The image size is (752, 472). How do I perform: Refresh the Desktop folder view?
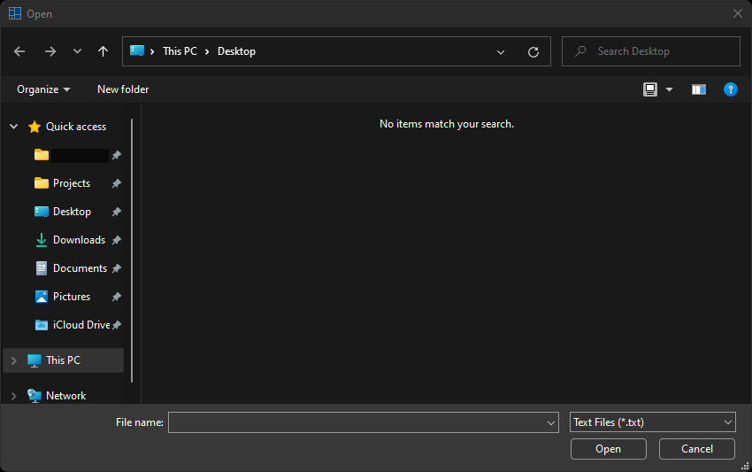tap(533, 52)
